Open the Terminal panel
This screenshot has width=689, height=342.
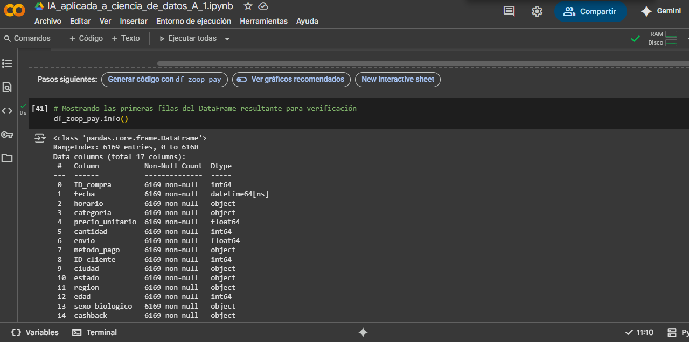[94, 332]
